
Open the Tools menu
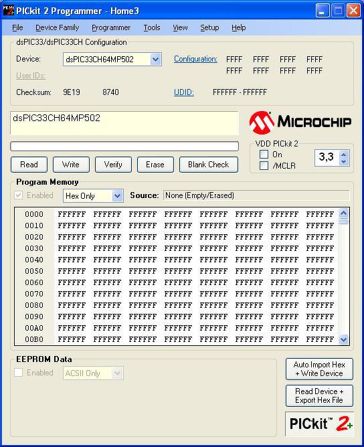pos(152,27)
